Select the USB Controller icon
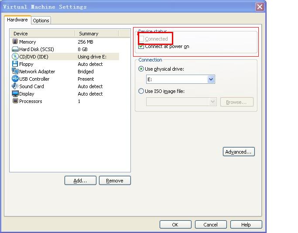Viewport: 298px width, 233px height. click(x=15, y=79)
